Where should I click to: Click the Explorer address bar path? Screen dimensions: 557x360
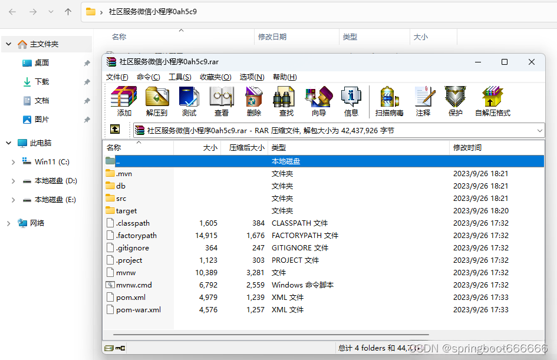(153, 12)
